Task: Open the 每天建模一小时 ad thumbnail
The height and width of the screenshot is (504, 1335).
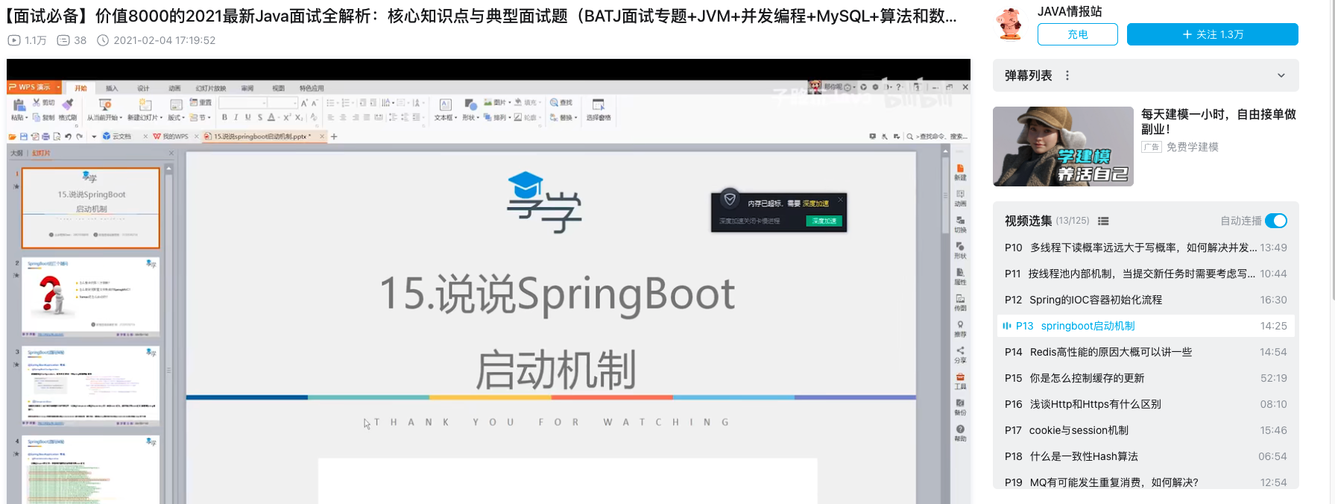Action: pos(1063,146)
